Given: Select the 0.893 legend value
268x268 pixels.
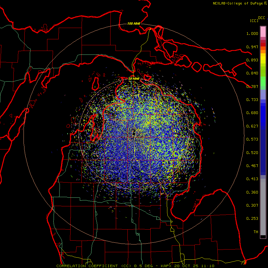Looking at the screenshot, I should coord(252,60).
